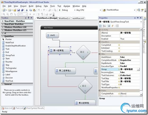Click the (Name) property value field
Viewport: 148px width, 115px height.
click(130, 33)
